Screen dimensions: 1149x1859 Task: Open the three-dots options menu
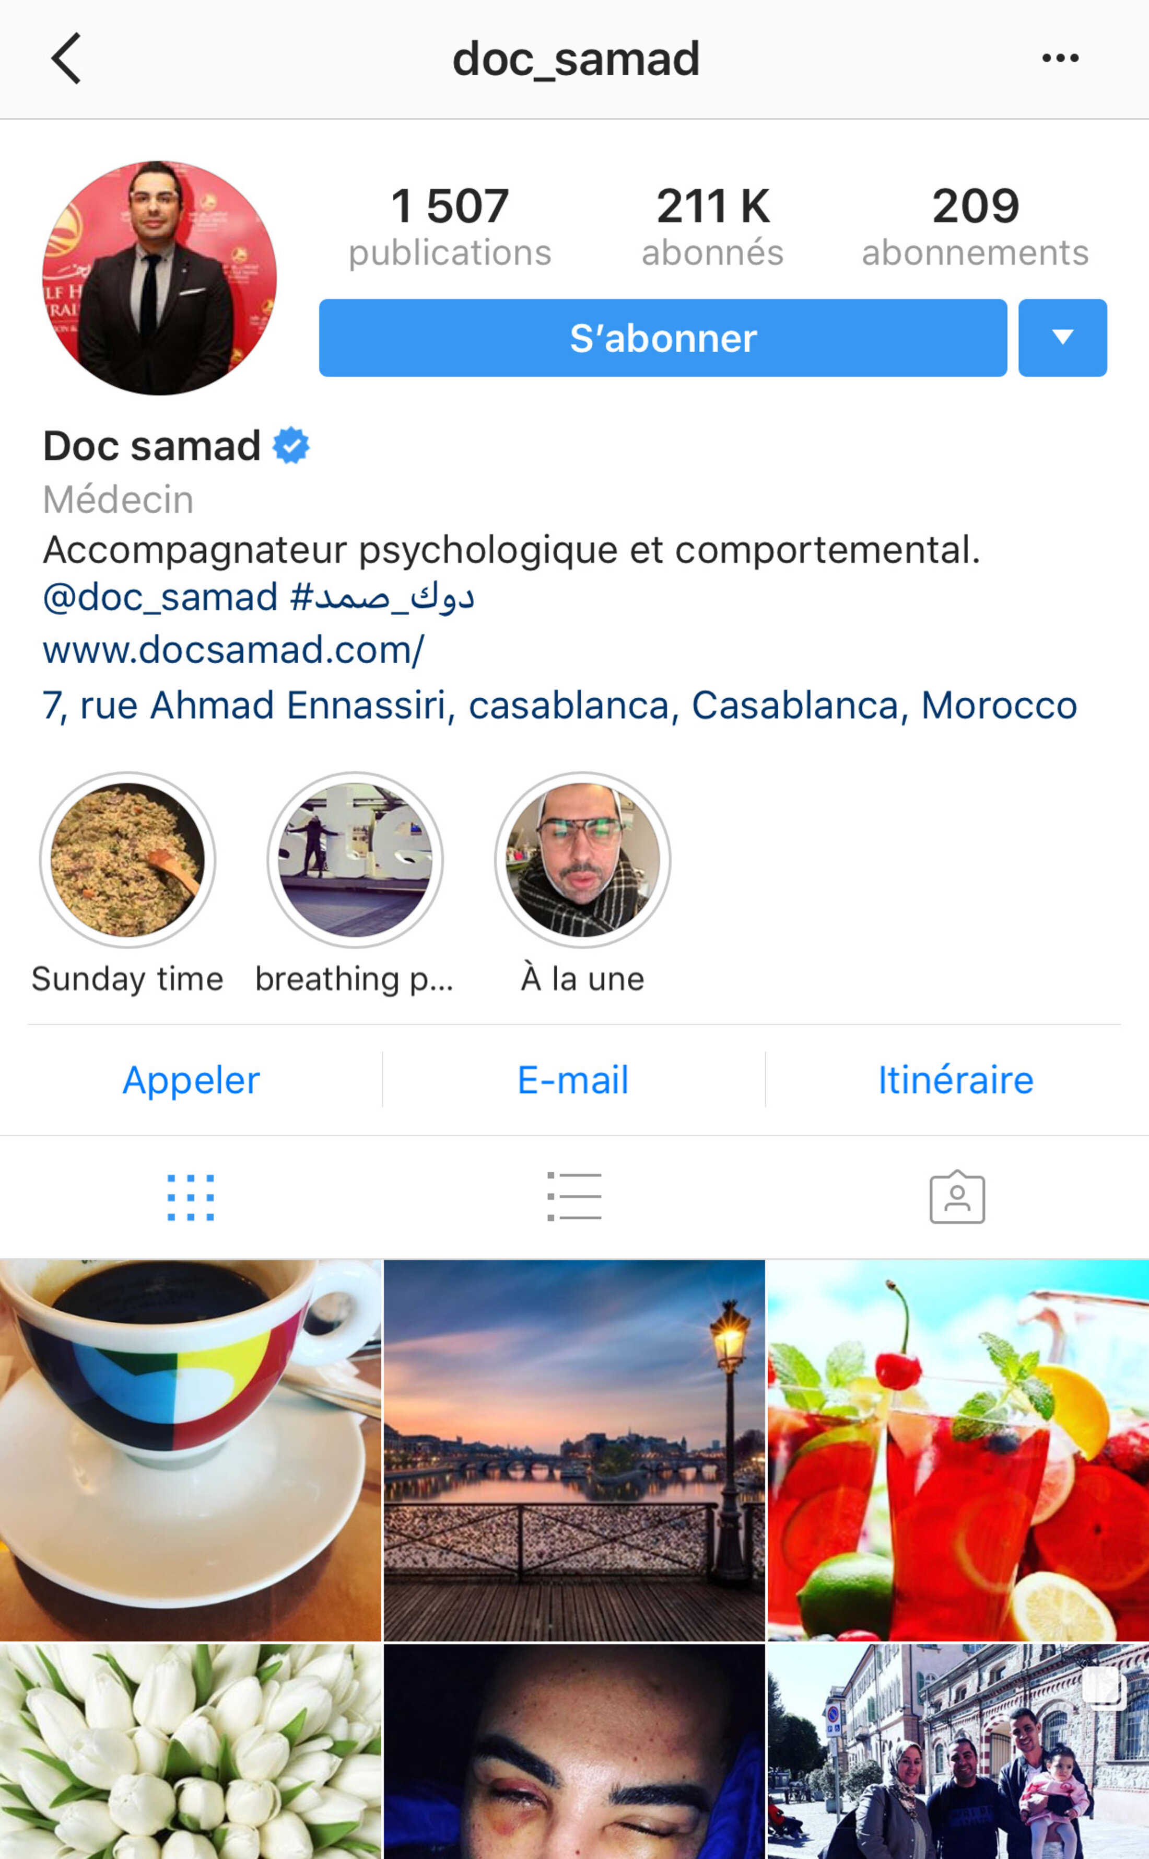pos(1060,58)
